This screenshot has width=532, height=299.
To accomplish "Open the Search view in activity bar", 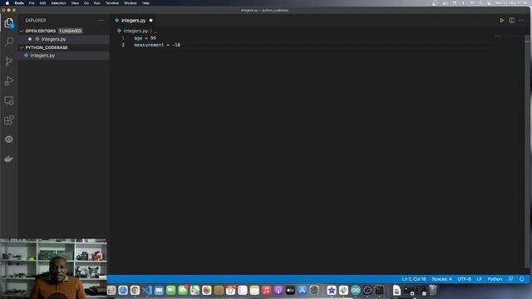I will coord(9,42).
